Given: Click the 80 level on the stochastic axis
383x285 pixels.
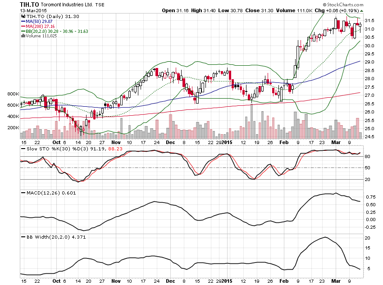Looking at the screenshot, I should point(367,156).
